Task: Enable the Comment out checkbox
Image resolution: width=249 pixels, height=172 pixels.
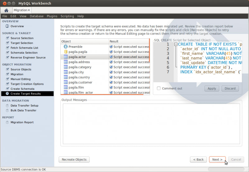Action: pos(159,88)
